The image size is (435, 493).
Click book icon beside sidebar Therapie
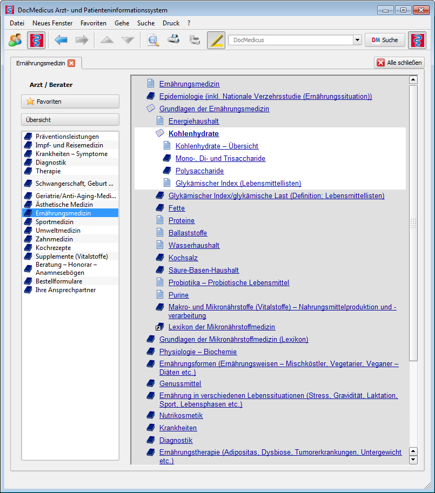[28, 171]
